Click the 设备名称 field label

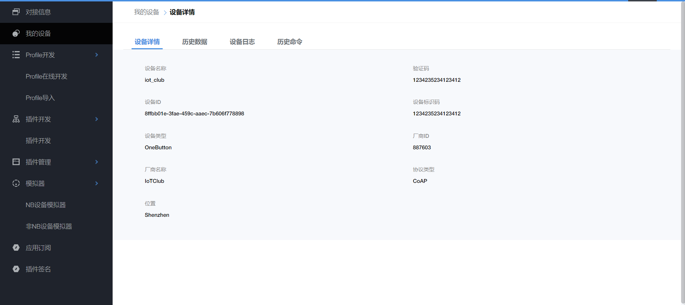pyautogui.click(x=156, y=68)
